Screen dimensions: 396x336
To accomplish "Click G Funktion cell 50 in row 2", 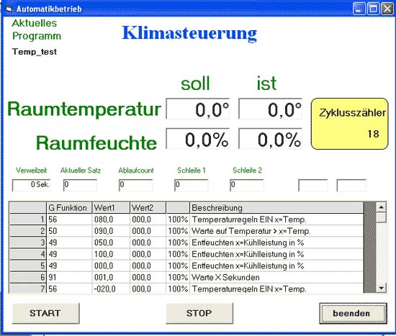I will point(69,231).
